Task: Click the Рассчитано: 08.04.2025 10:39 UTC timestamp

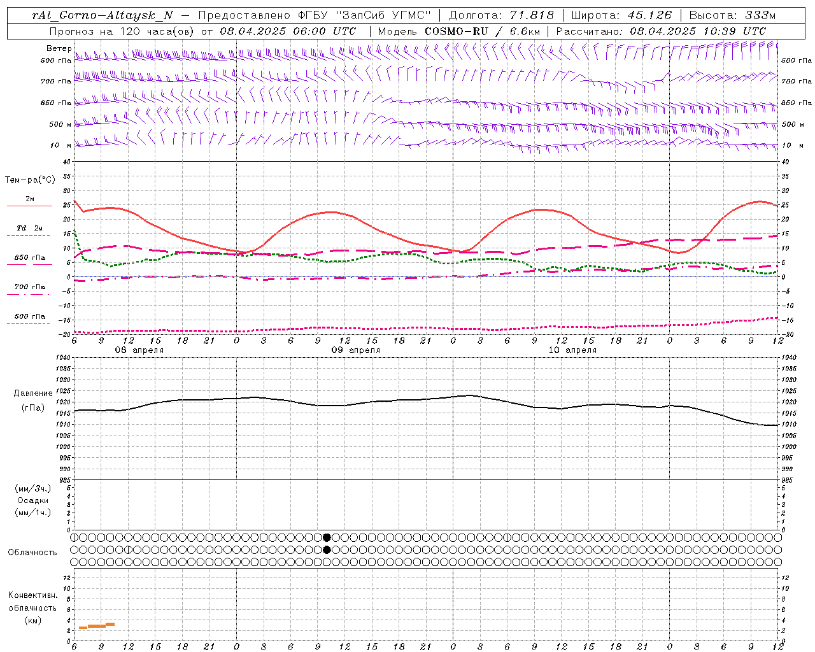Action: 661,31
